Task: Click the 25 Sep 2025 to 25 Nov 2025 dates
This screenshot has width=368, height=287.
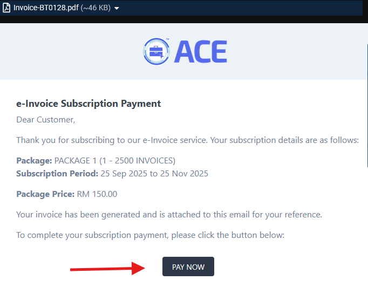Action: click(154, 174)
